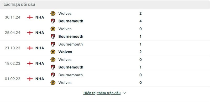Click Bournemouth crest in 01.09.22 match
This screenshot has height=102, width=210.
(53, 75)
